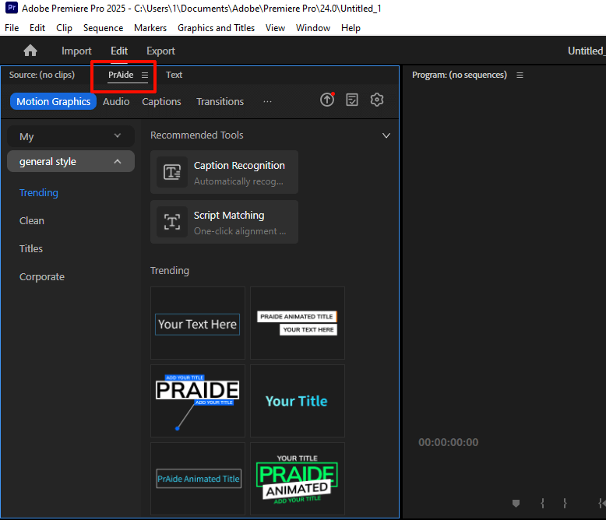The image size is (606, 520).
Task: Choose the Trending style
Action: pyautogui.click(x=39, y=192)
